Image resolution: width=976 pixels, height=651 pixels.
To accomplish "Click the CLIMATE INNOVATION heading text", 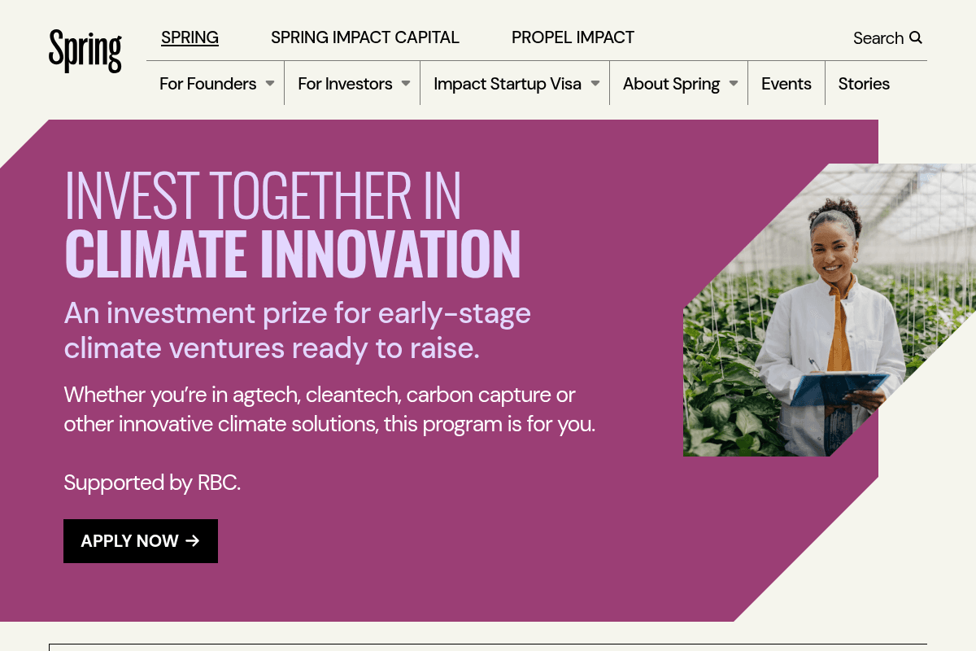I will click(x=293, y=255).
